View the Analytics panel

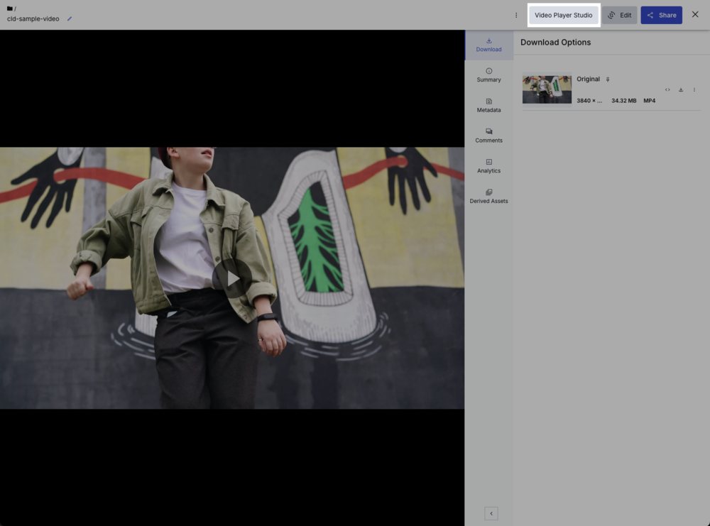pos(488,165)
